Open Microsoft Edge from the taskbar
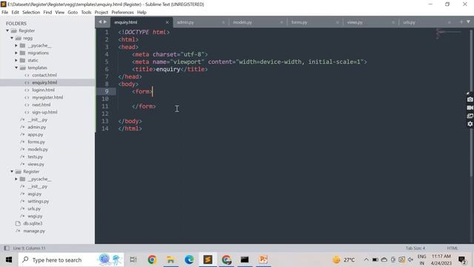474x267 pixels. 190,260
